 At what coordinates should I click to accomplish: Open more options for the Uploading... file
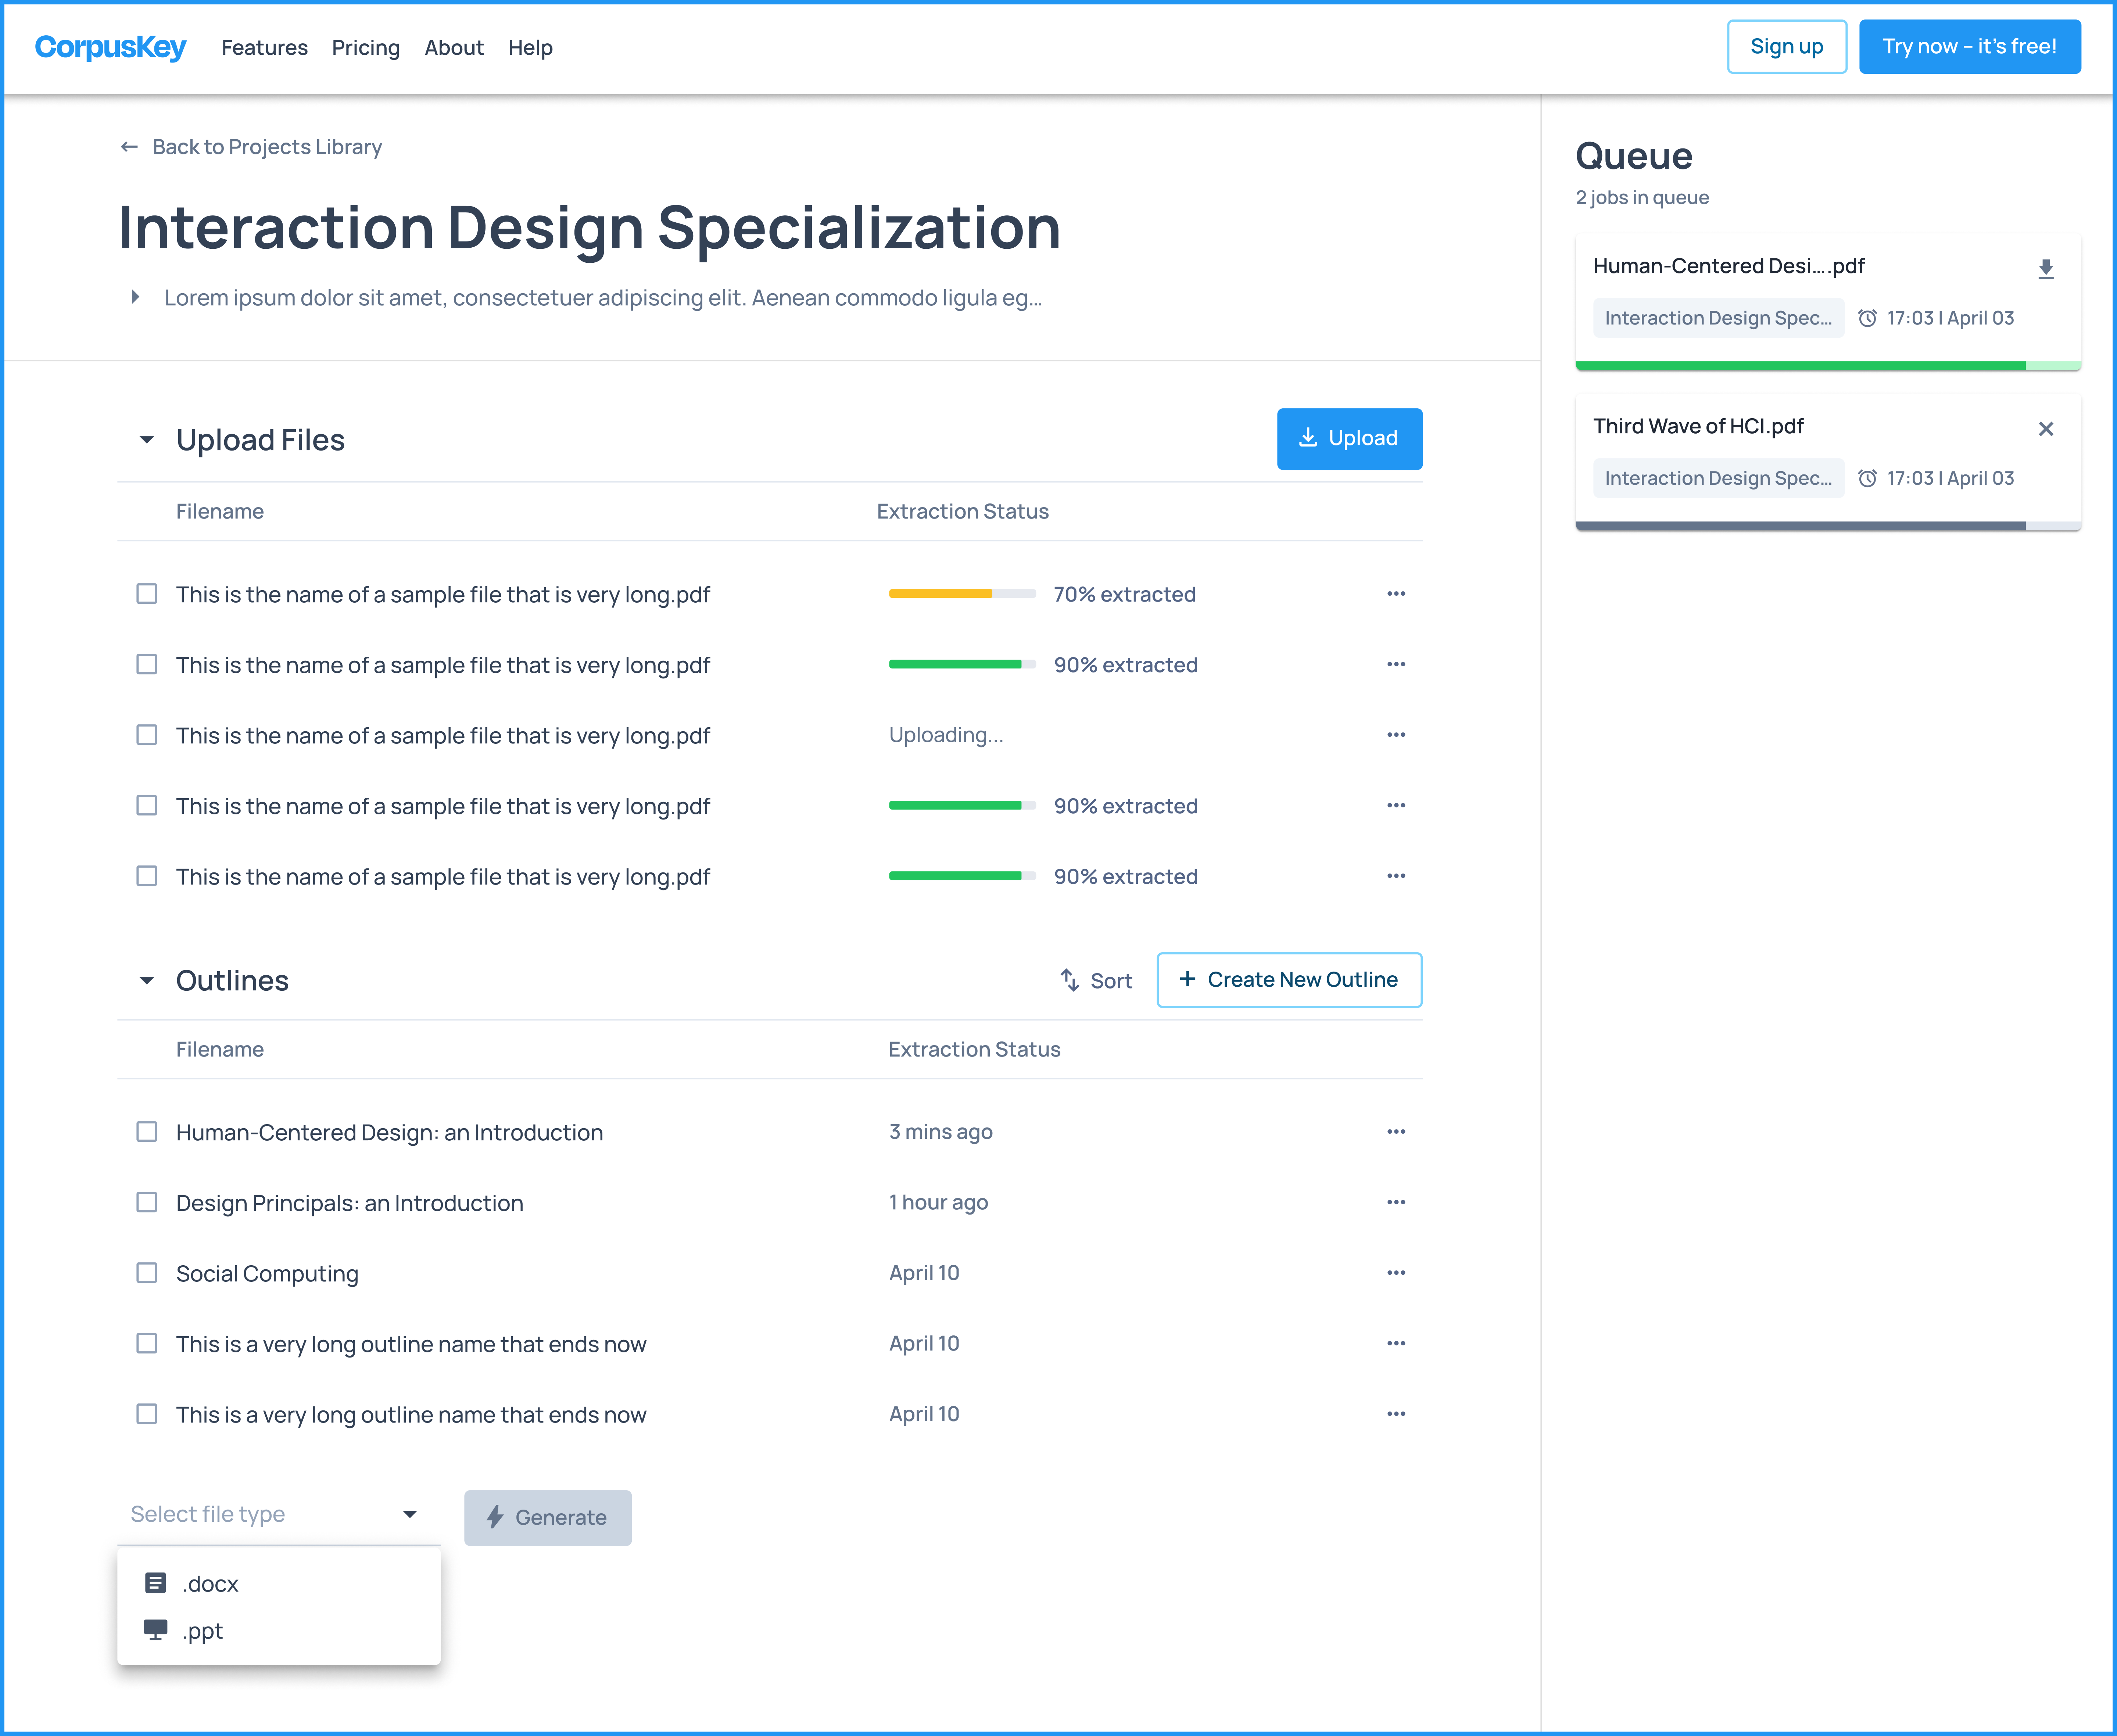click(x=1396, y=735)
